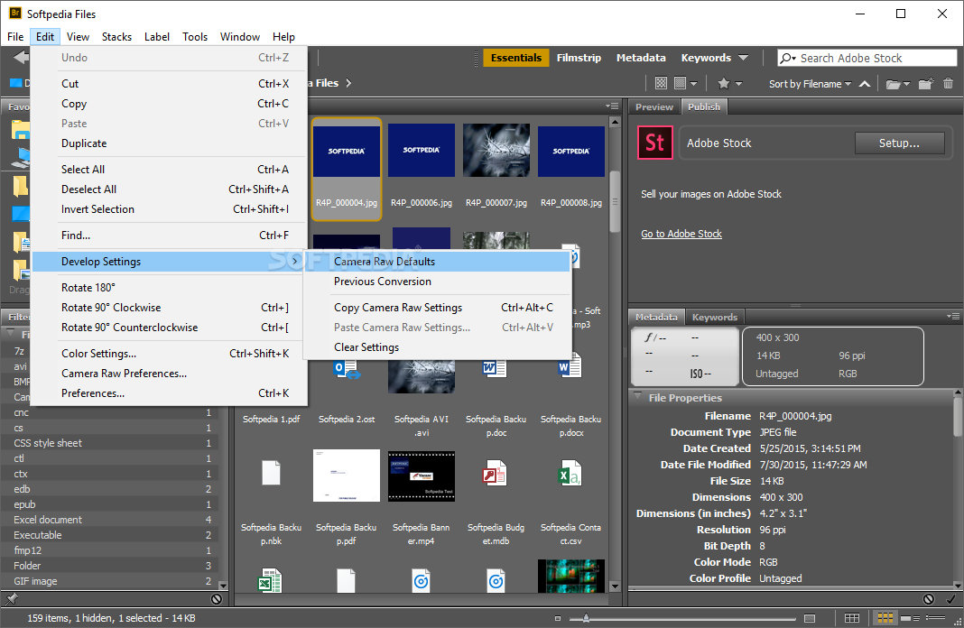Choose Rotate 90° Clockwise
This screenshot has height=628, width=964.
[x=167, y=308]
